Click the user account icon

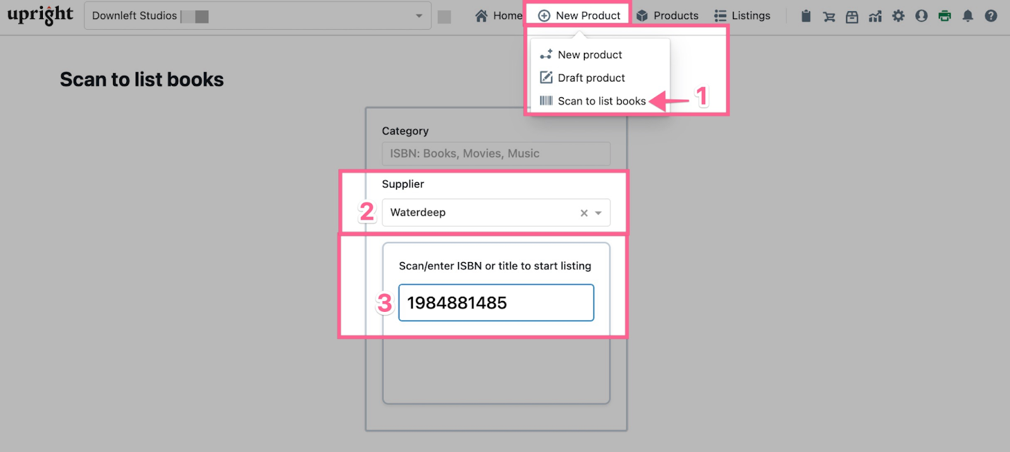[922, 16]
